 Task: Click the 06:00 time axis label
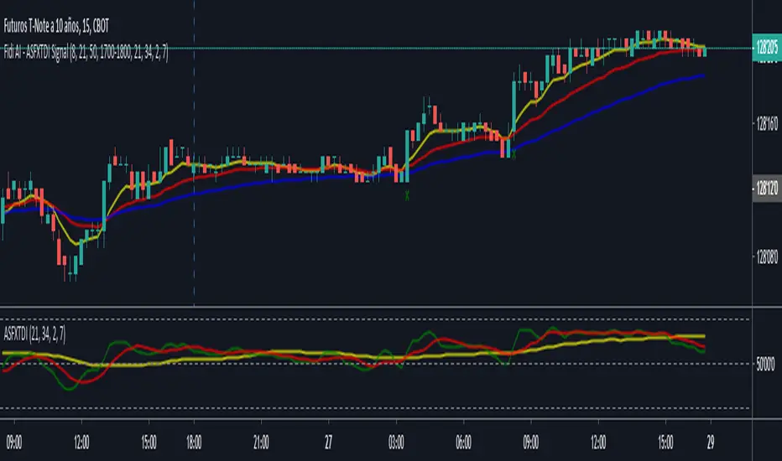pyautogui.click(x=463, y=442)
